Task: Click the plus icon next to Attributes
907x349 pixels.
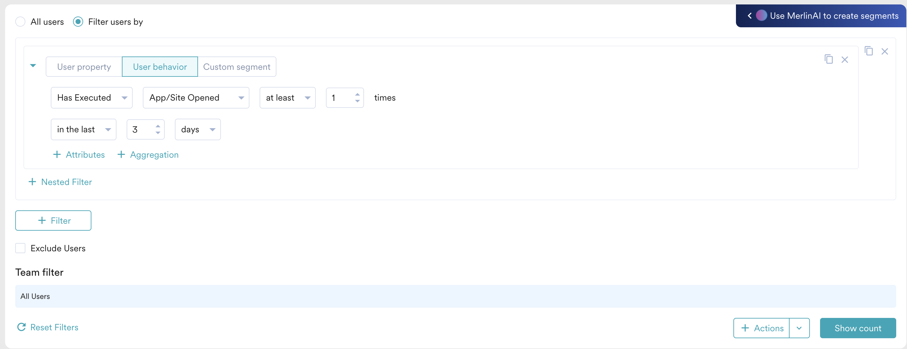Action: tap(57, 155)
